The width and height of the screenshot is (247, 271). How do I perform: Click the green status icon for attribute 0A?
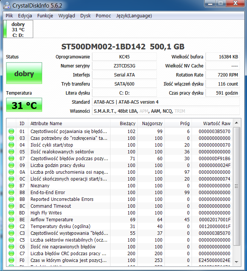[x=11, y=172]
